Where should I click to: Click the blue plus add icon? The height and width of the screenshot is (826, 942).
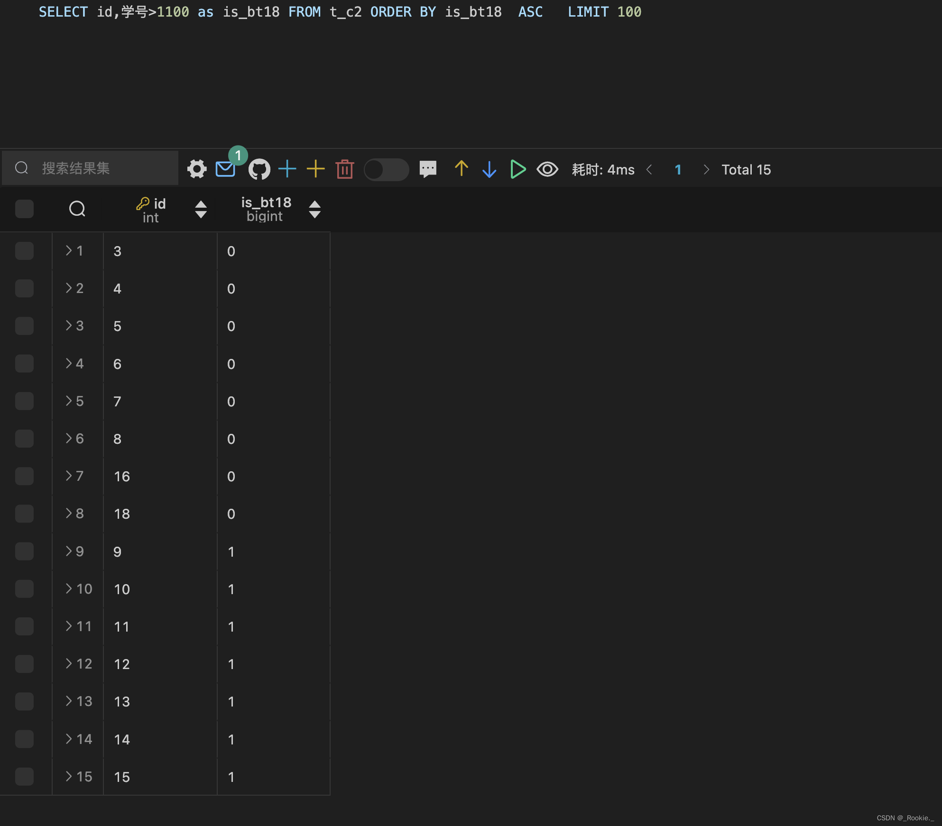pyautogui.click(x=287, y=169)
